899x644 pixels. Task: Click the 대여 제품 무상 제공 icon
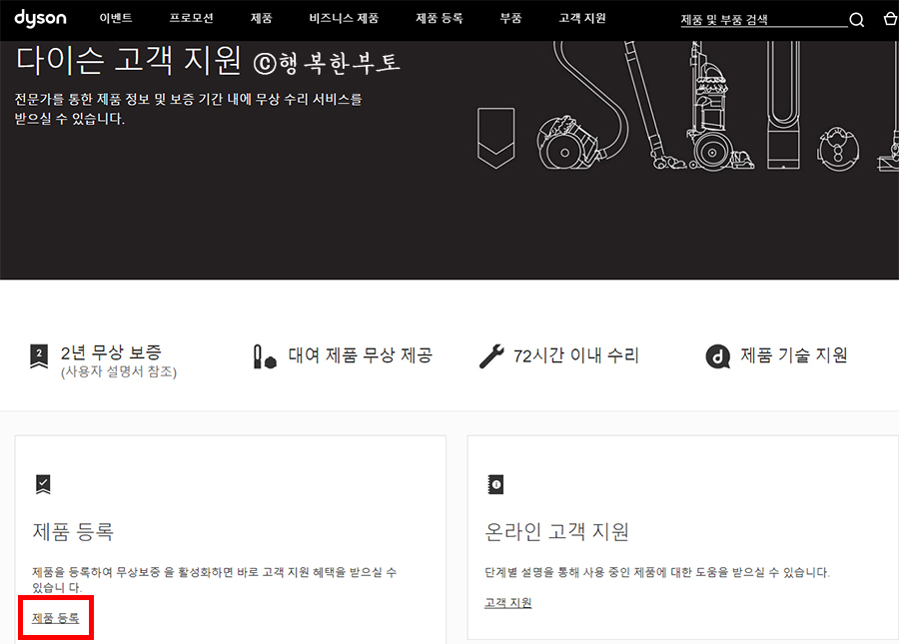(x=265, y=356)
